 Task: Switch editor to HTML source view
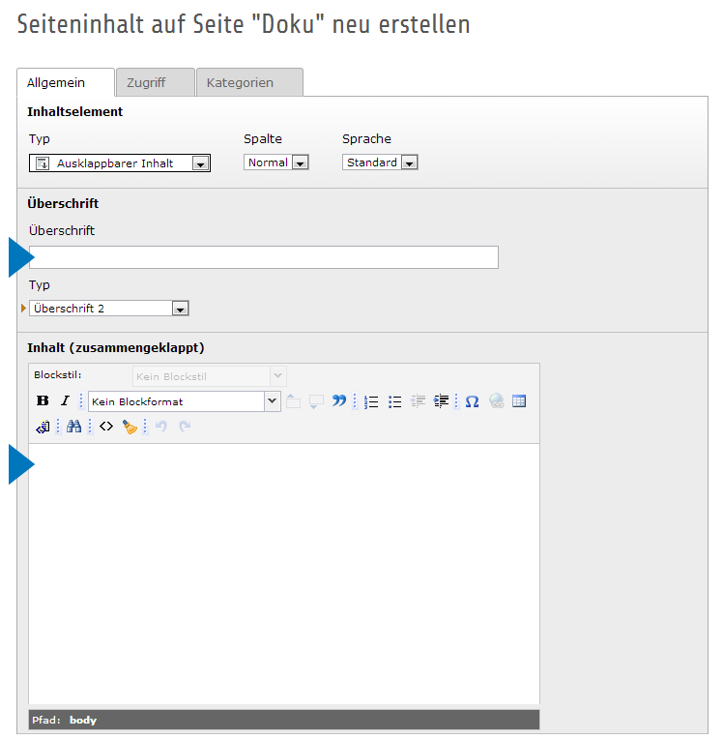tap(106, 427)
